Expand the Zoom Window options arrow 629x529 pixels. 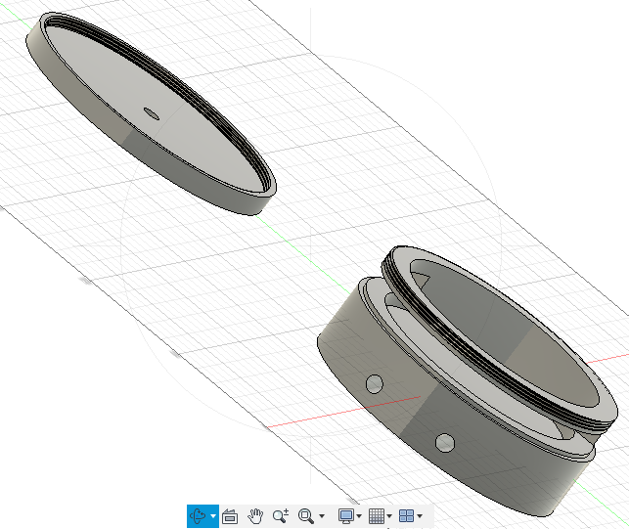(322, 516)
